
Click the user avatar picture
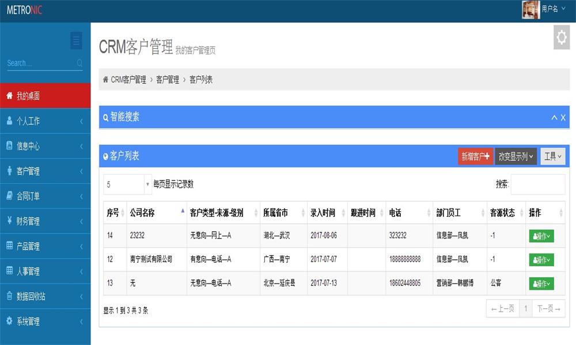(x=530, y=9)
